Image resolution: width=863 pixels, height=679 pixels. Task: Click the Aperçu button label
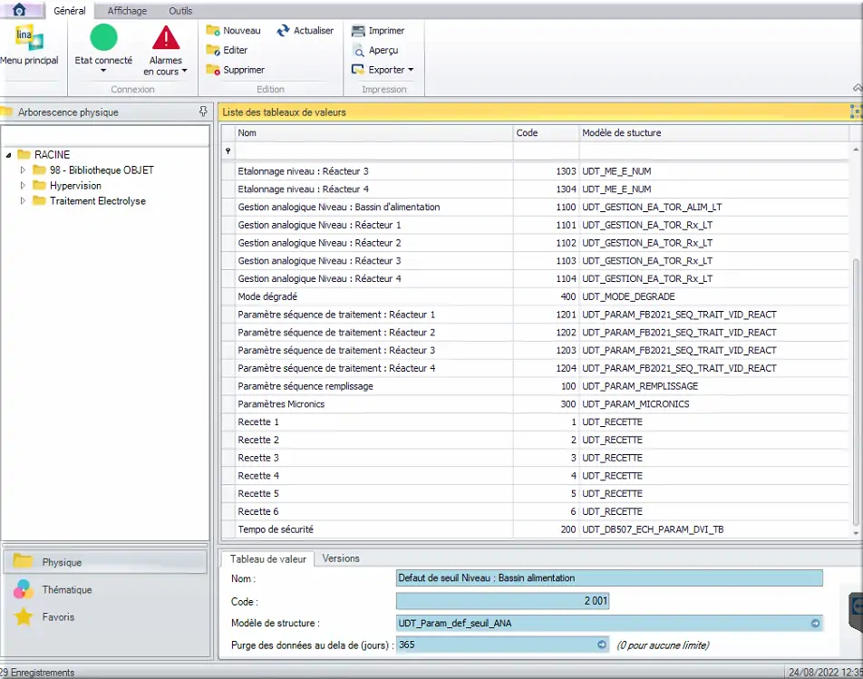click(383, 51)
